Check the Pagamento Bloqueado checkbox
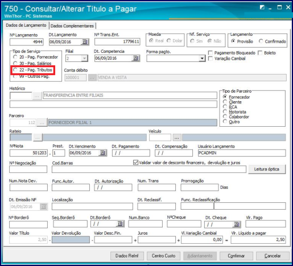 [x=211, y=53]
